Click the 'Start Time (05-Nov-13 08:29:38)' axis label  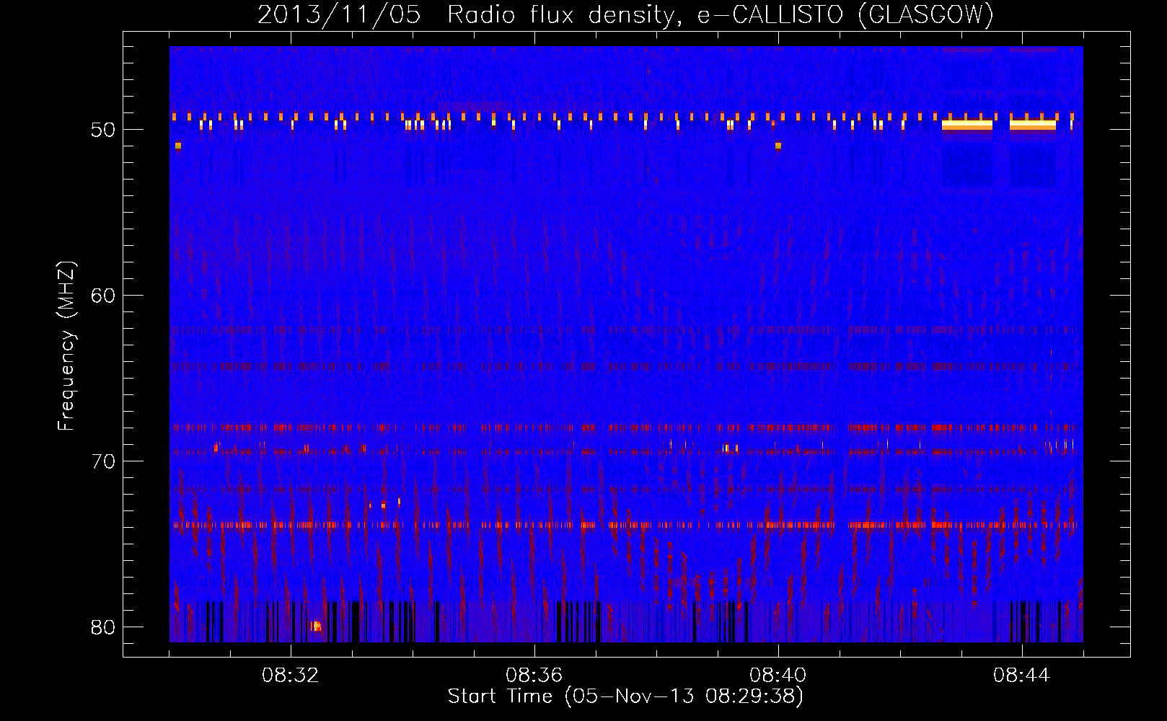point(625,696)
